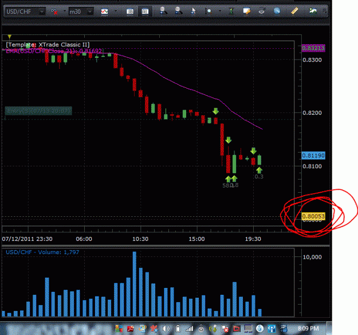Click the green download arrow tray icon
This screenshot has height=335, width=358.
[x=213, y=329]
